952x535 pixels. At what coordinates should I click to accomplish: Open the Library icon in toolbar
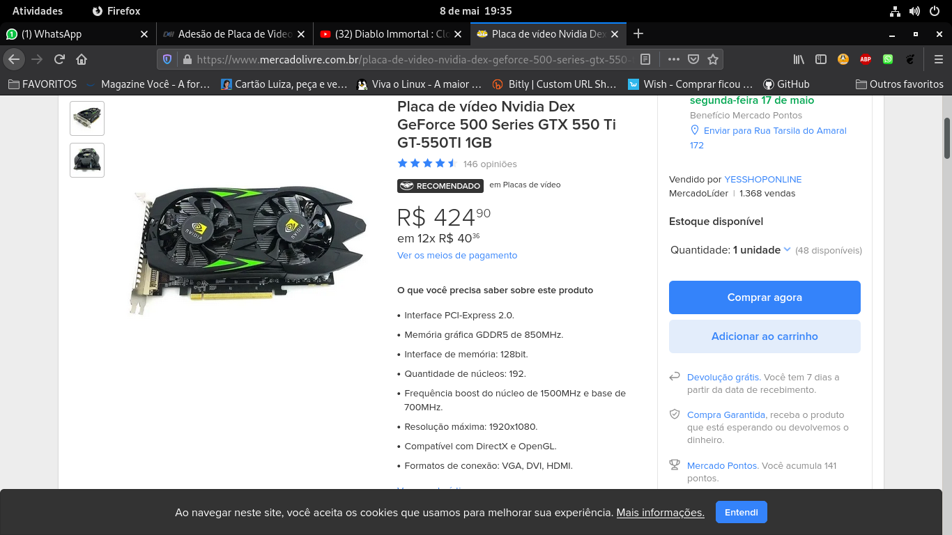[x=799, y=59]
